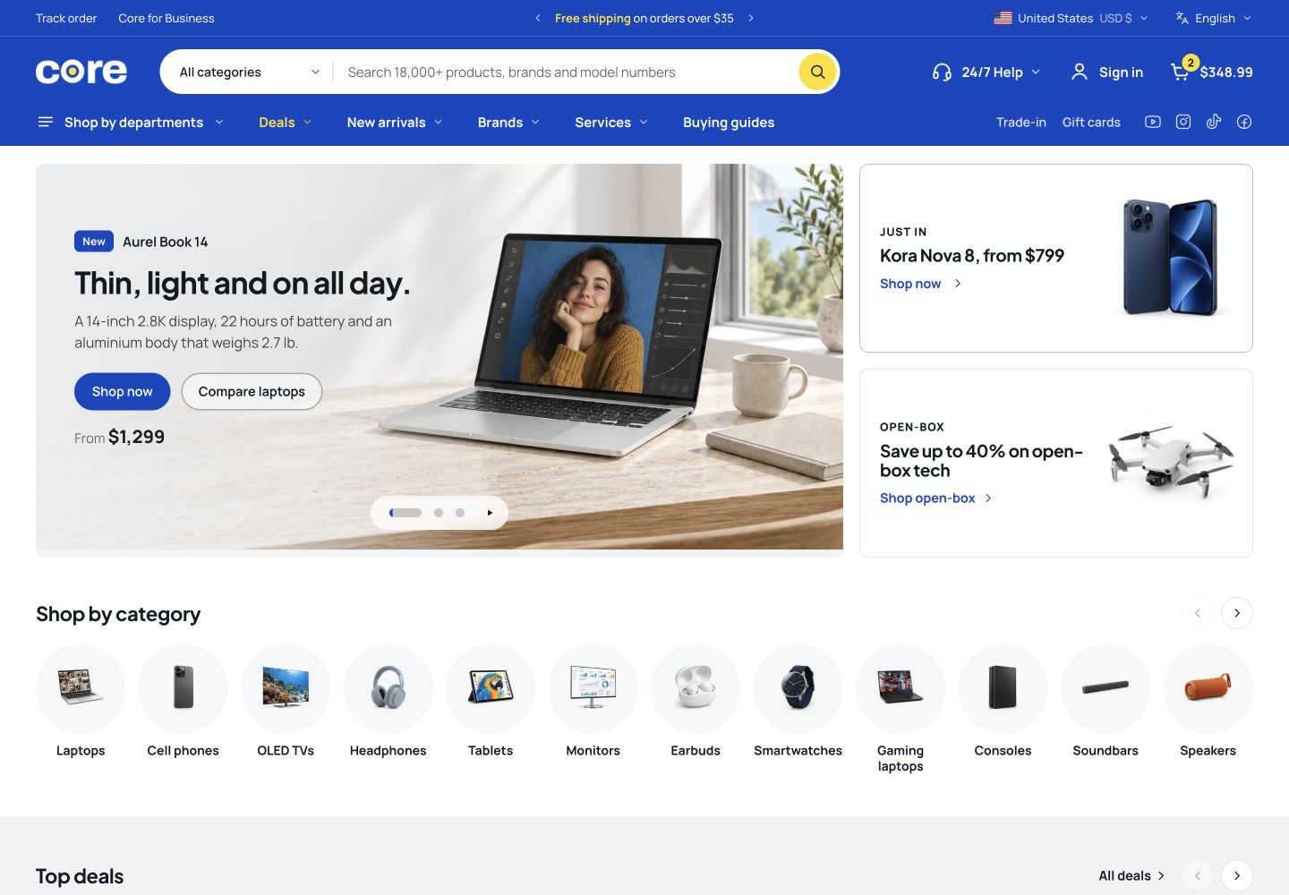This screenshot has height=895, width=1289.
Task: Click the product search input field
Action: pyautogui.click(x=566, y=72)
